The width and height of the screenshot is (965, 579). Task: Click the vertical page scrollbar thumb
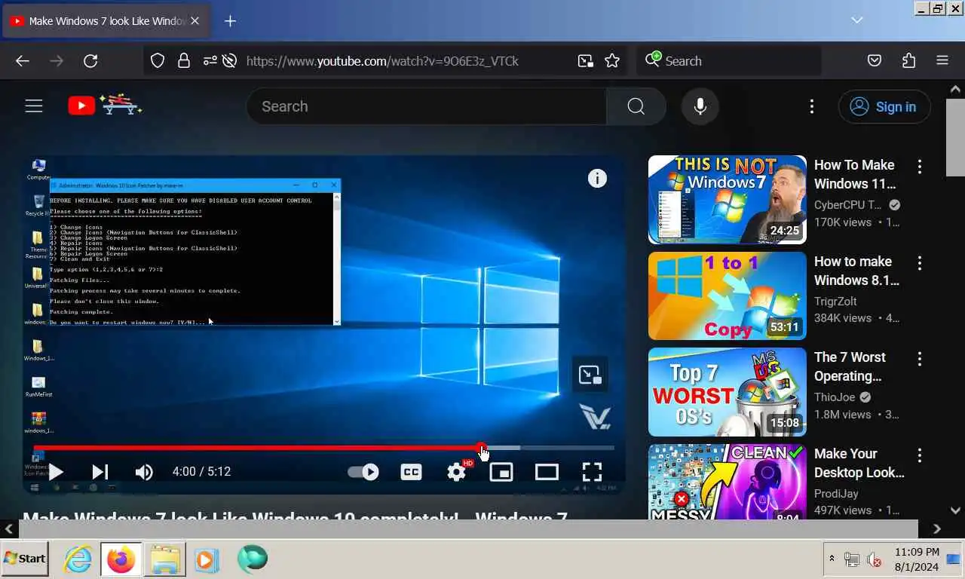[x=955, y=136]
